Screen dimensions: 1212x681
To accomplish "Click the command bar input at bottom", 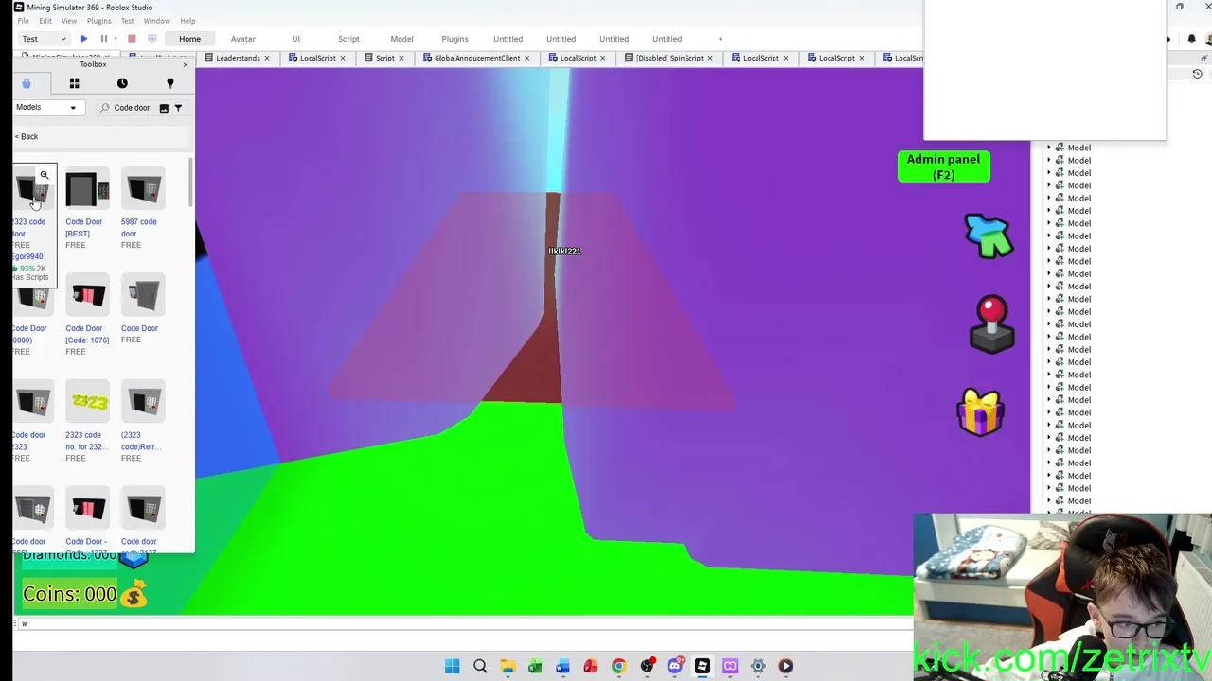I will click(464, 624).
